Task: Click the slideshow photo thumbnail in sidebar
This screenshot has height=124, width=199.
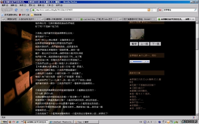Action: (137, 34)
